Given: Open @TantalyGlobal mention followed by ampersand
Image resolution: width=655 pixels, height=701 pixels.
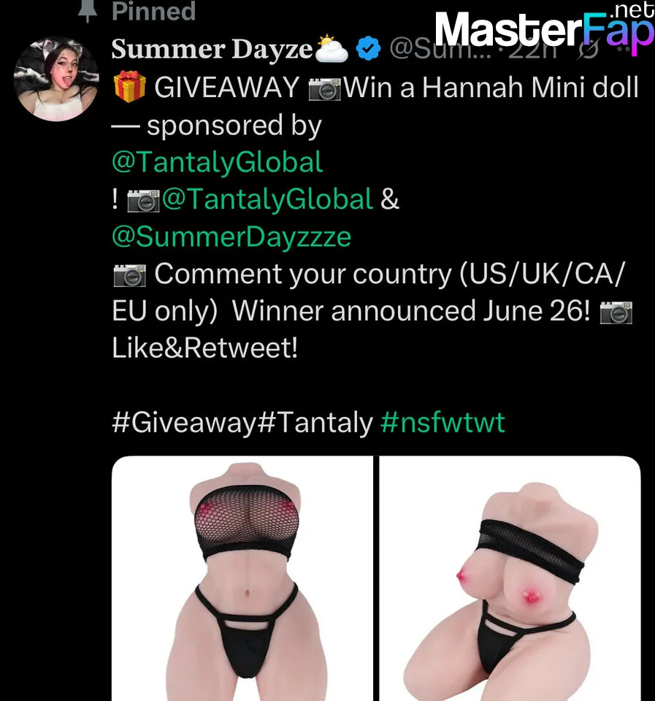Looking at the screenshot, I should tap(267, 199).
